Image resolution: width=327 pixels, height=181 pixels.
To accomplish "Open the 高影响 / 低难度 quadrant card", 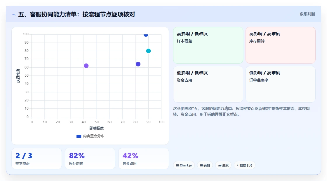I will coord(208,45).
